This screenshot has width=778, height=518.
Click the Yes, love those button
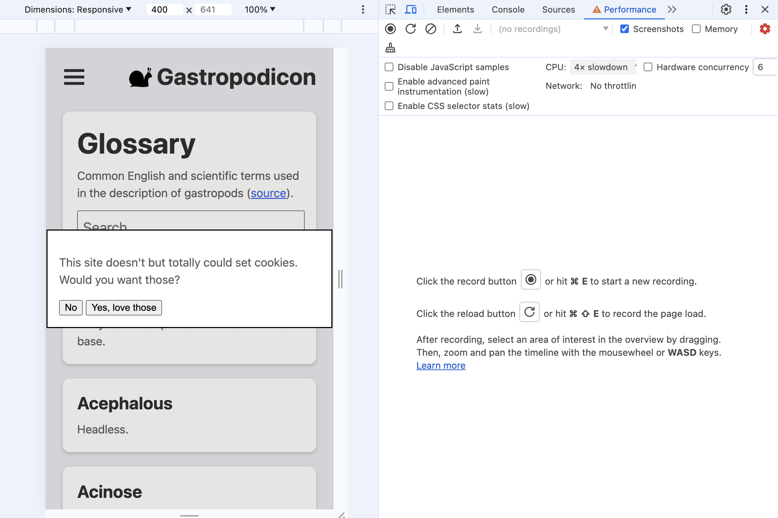(x=123, y=307)
